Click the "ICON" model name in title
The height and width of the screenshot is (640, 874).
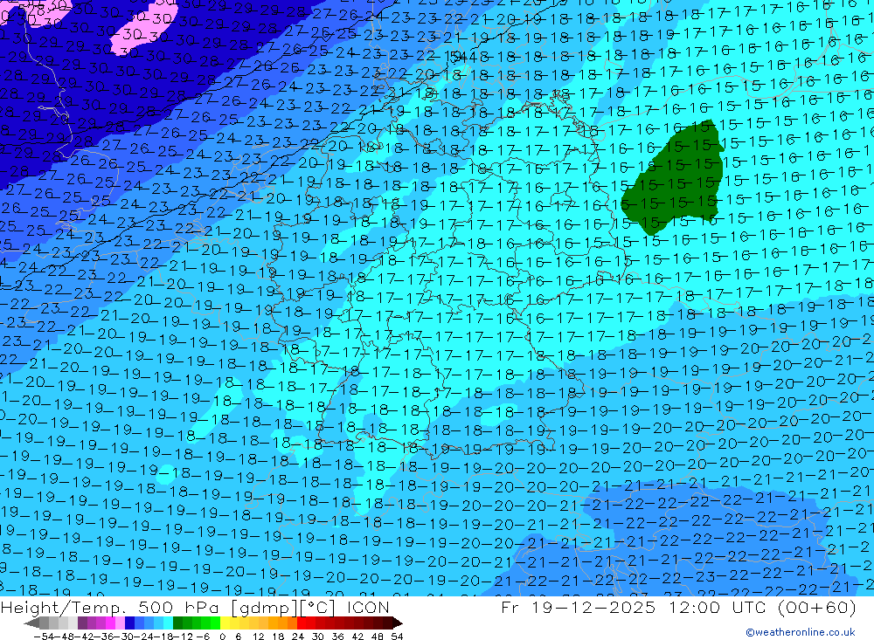click(x=368, y=607)
